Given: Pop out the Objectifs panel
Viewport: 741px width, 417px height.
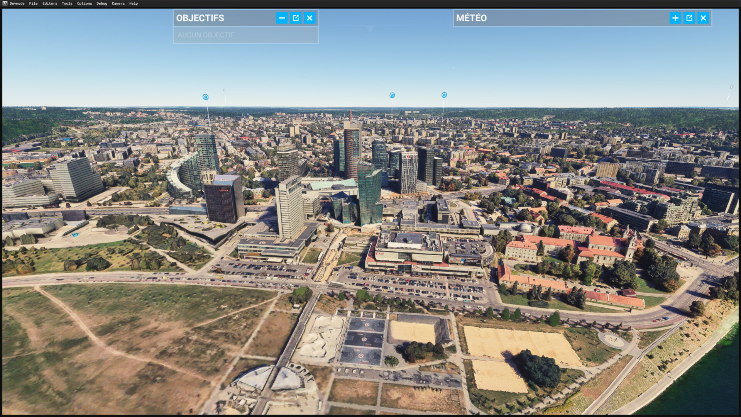Looking at the screenshot, I should coord(296,18).
